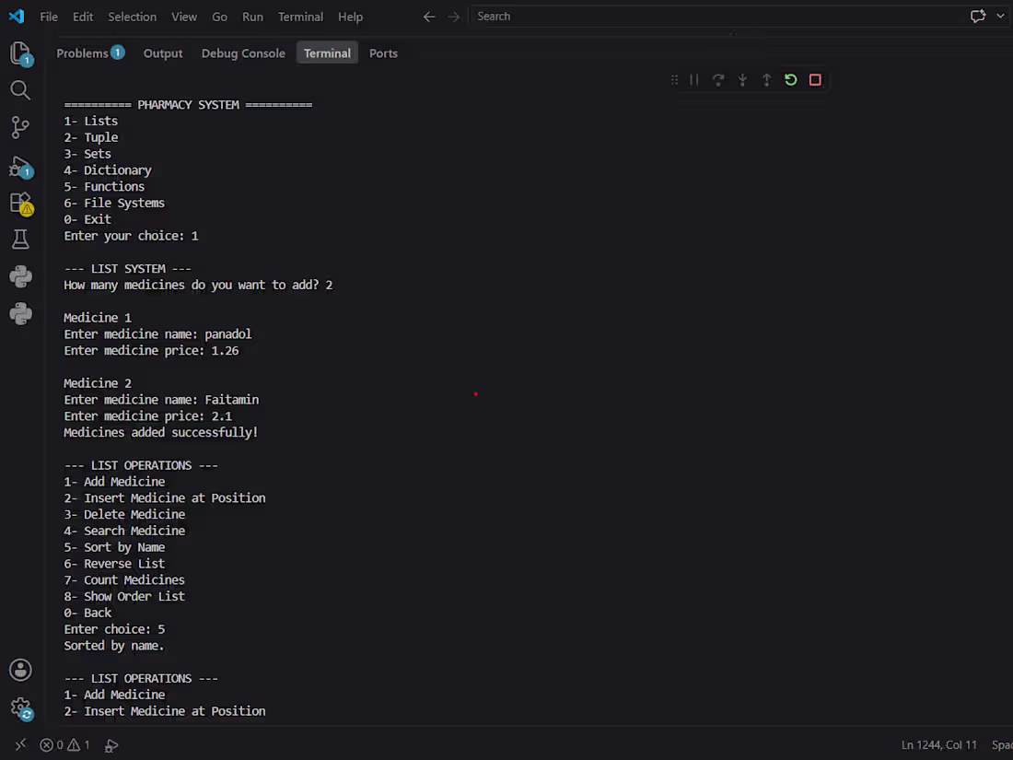Select the Terminal panel tab
The width and height of the screenshot is (1013, 760).
point(327,53)
